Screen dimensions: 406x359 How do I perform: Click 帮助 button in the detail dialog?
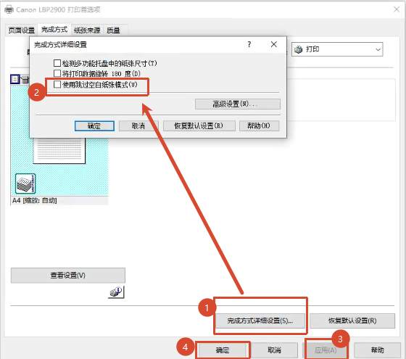(x=259, y=126)
